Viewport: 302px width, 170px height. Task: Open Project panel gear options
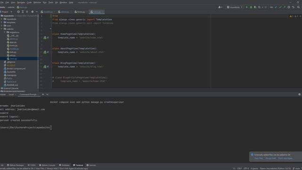33,12
